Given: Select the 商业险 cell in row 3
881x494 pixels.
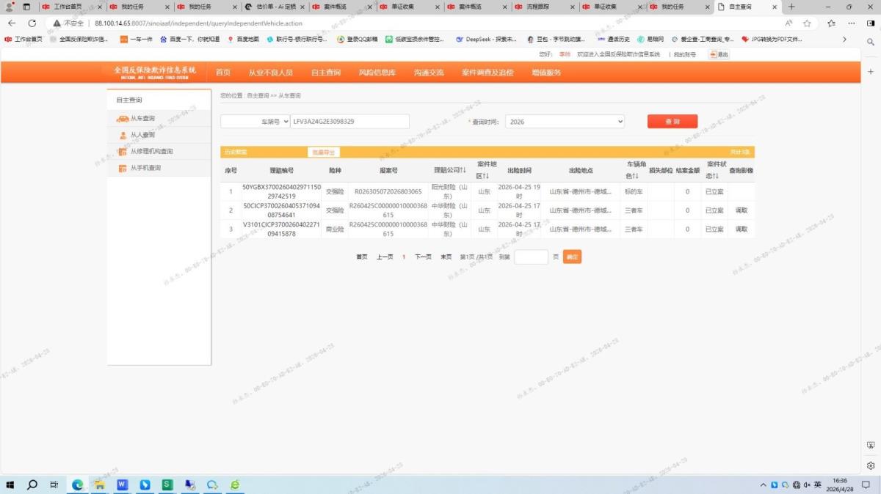Looking at the screenshot, I should point(335,229).
